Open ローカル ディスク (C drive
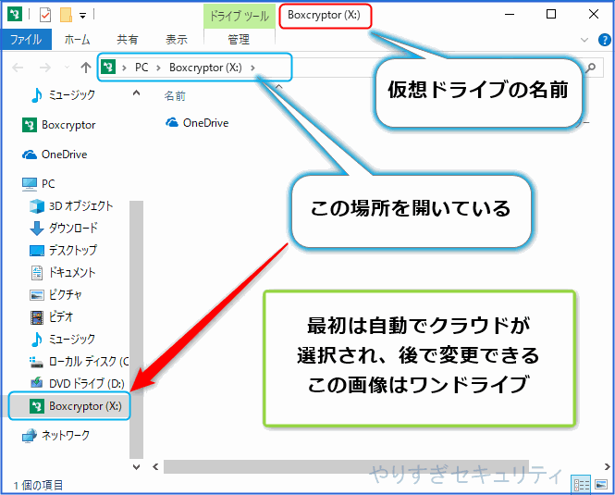 click(x=89, y=361)
